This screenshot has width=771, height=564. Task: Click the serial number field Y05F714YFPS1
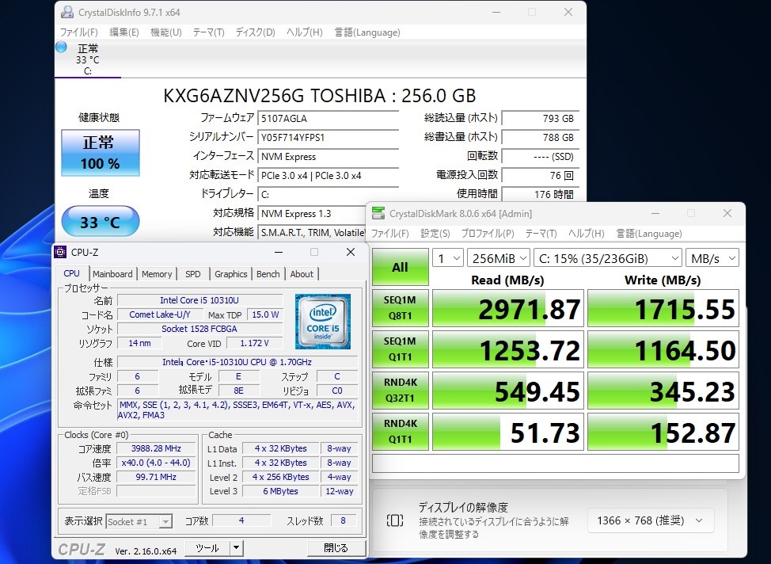pos(328,137)
